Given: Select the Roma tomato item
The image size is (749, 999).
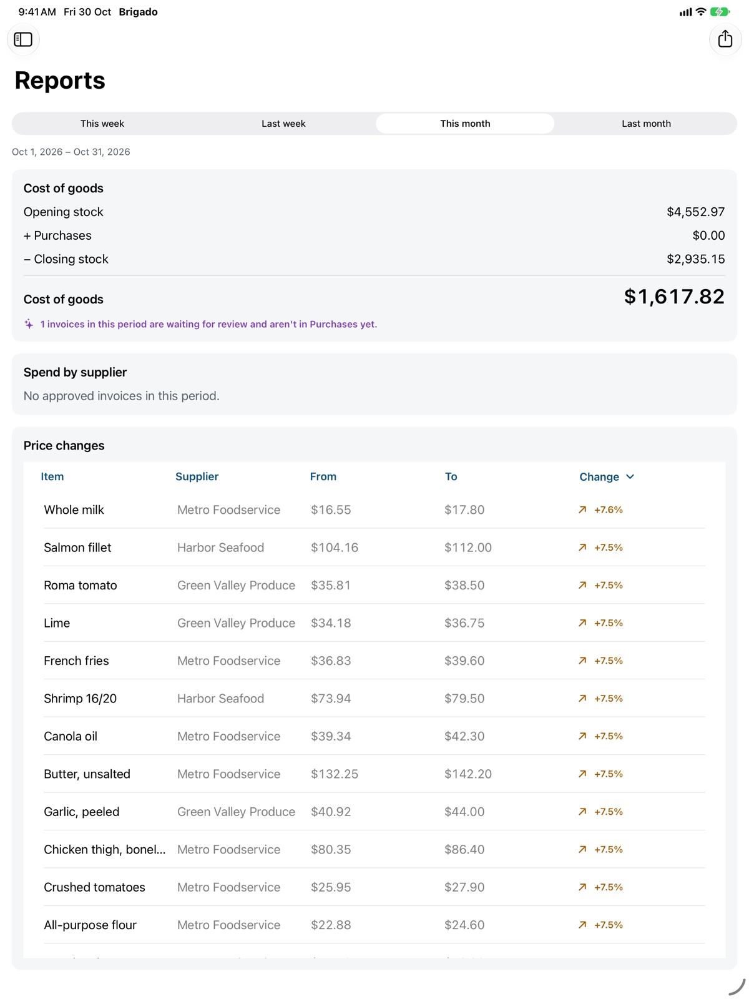Looking at the screenshot, I should 81,585.
